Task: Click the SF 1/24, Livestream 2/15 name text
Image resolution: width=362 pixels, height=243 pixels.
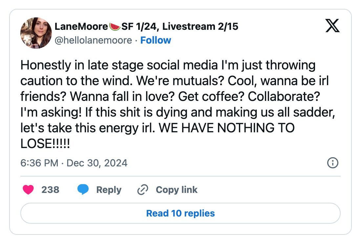Action: (x=180, y=27)
